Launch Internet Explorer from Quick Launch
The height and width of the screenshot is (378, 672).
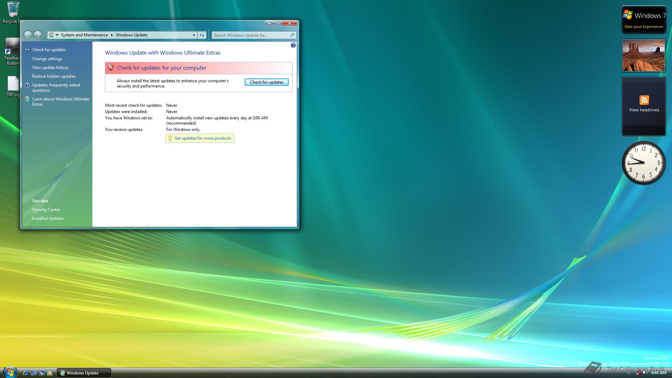[26, 373]
